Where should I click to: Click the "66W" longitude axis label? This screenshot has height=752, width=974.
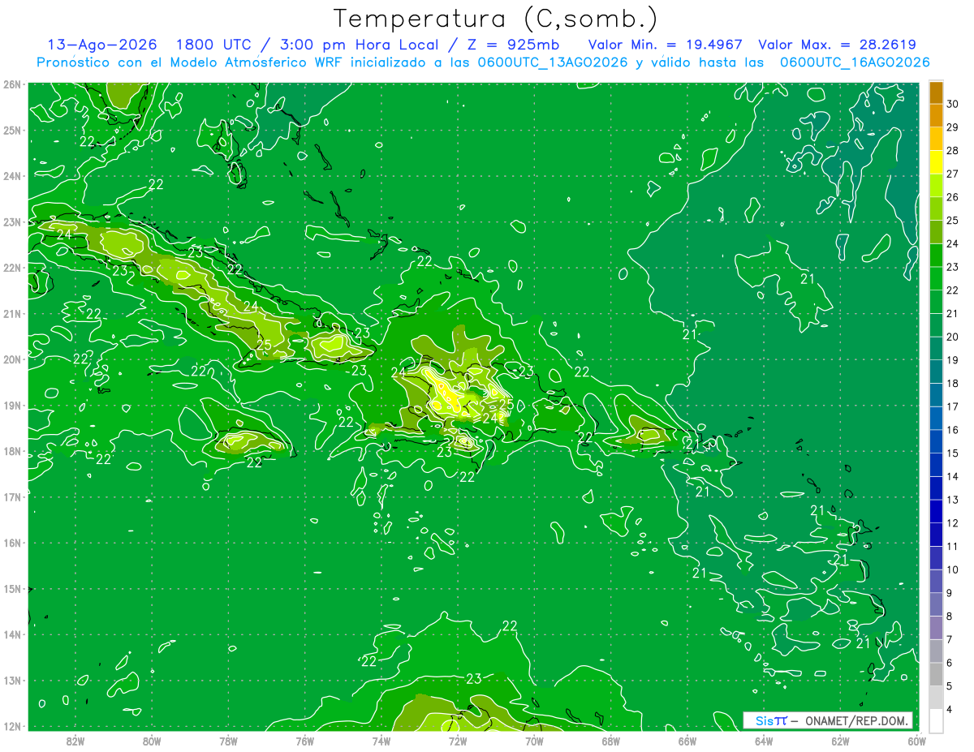(x=687, y=740)
